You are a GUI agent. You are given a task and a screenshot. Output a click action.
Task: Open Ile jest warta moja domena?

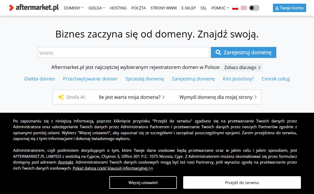132,97
